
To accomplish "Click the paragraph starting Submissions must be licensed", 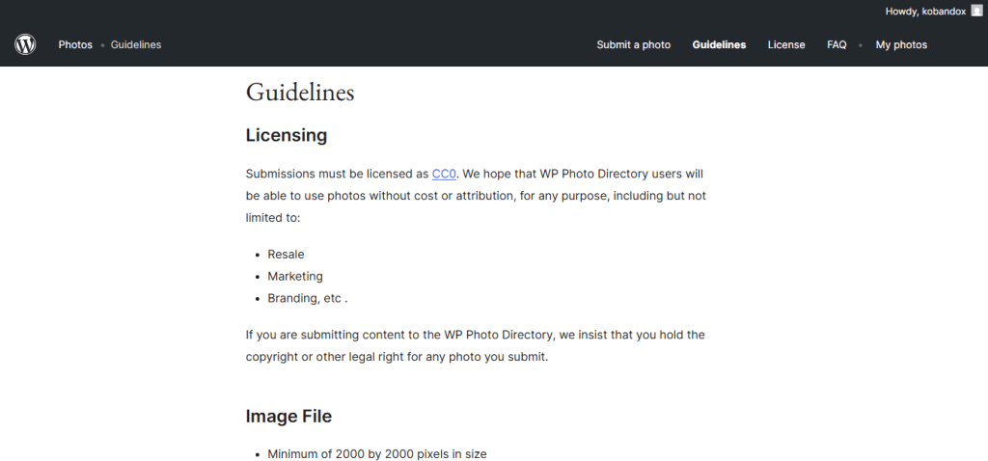I will pyautogui.click(x=475, y=196).
